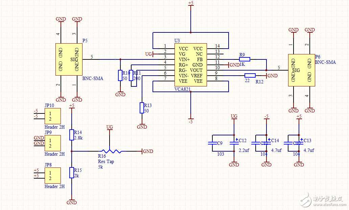Click the 4.7uf value beside C13
This screenshot has width=349, height=210.
(x=309, y=150)
